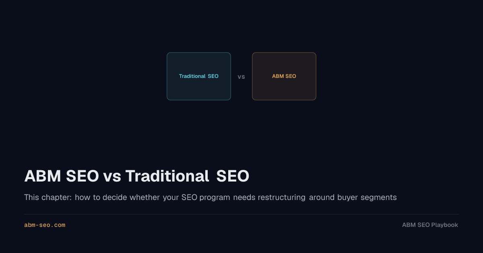Open the abm-seo.com link

(45, 225)
